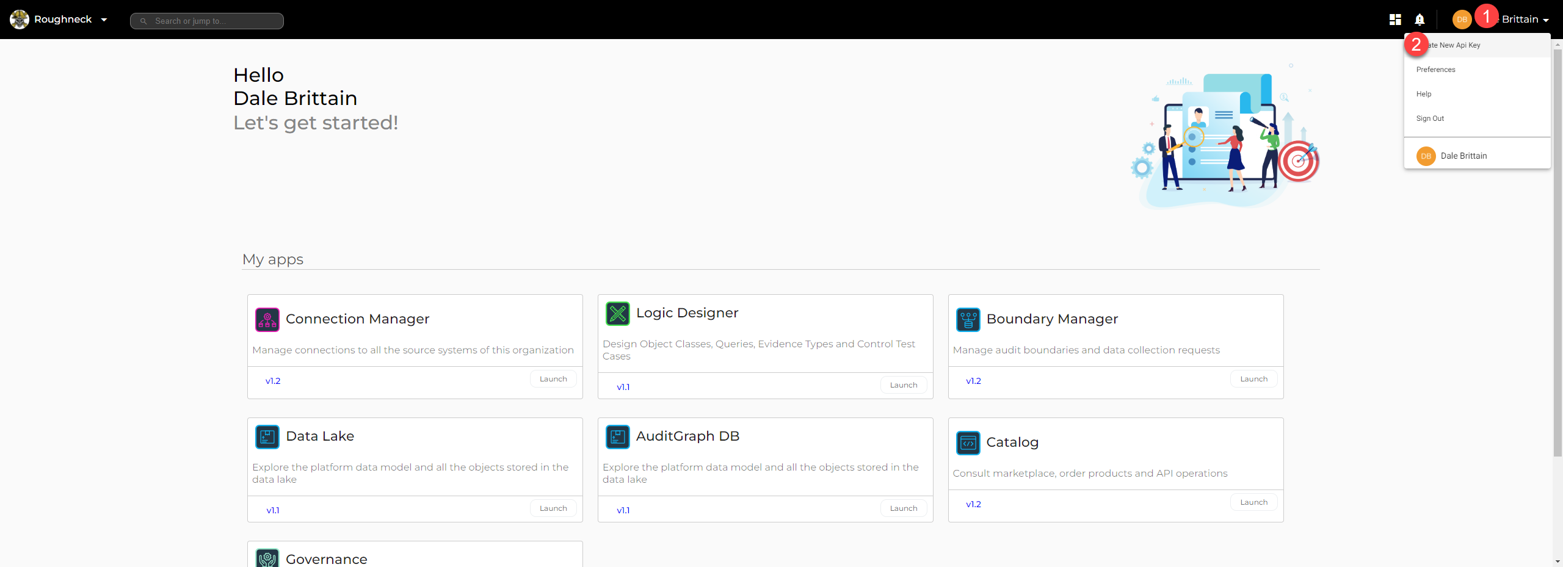
Task: Open Preferences from the user menu
Action: (1435, 70)
